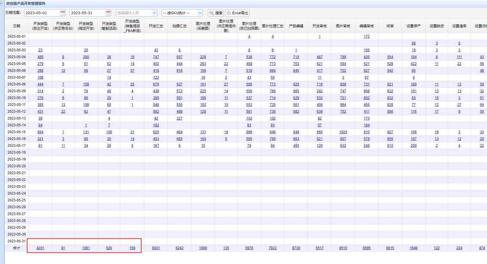Viewport: 487px width, 264px height.
Task: Open total link 1061 in 合计 row
Action: 86,248
